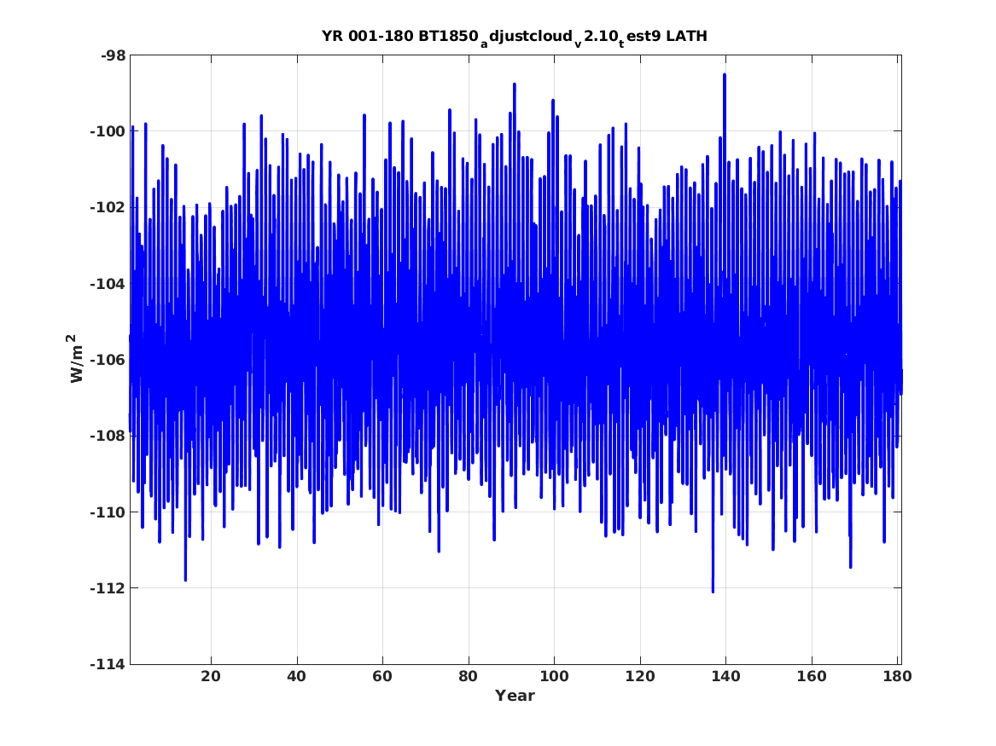Click the highest peak near year 140
996x746 pixels.
(x=724, y=76)
